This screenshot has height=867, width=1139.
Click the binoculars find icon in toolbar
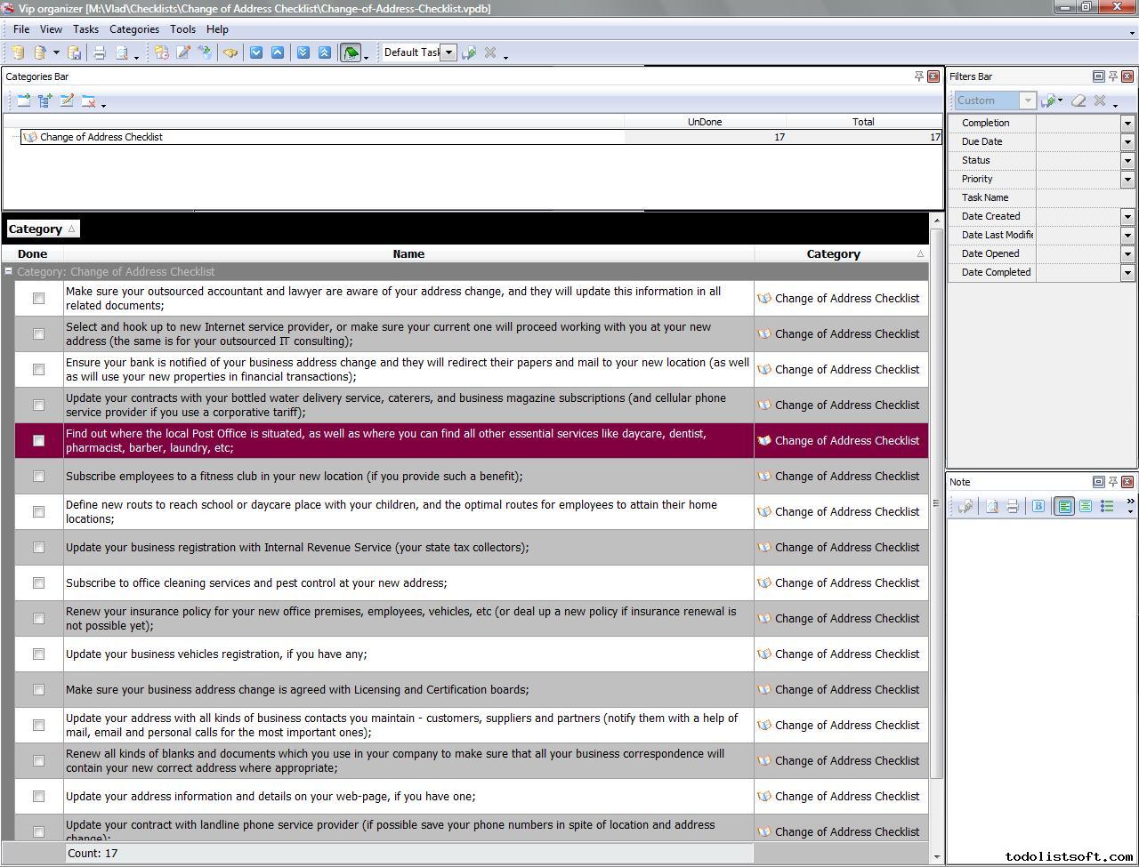(230, 53)
